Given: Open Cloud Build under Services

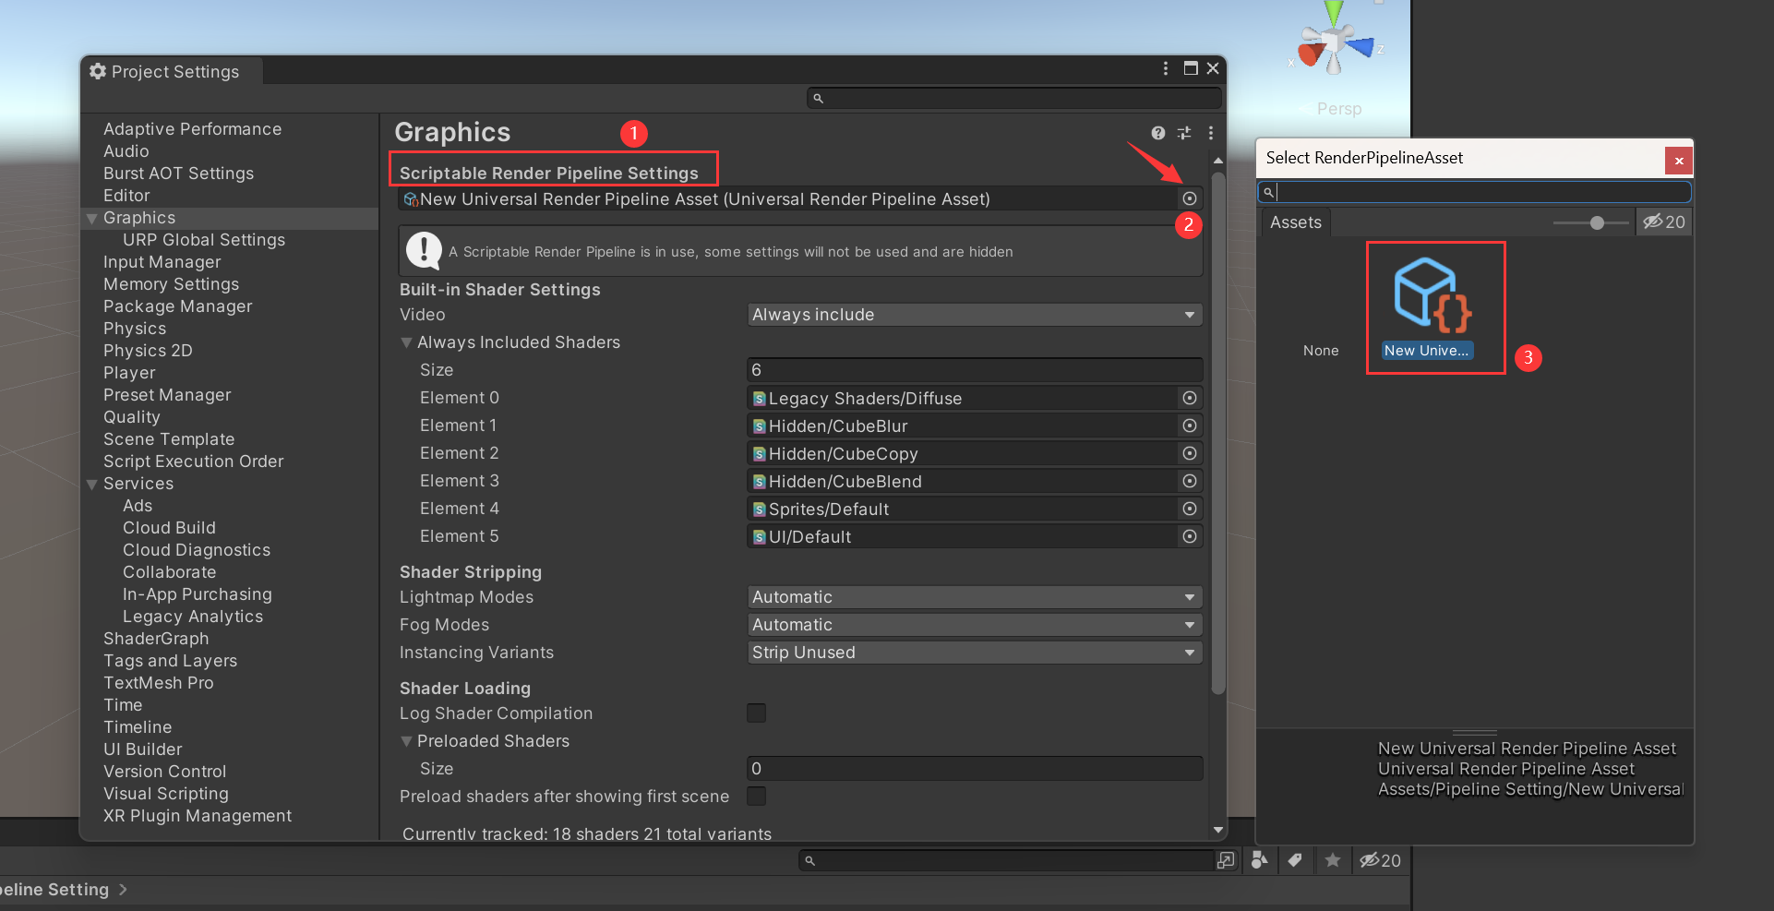Looking at the screenshot, I should point(169,528).
